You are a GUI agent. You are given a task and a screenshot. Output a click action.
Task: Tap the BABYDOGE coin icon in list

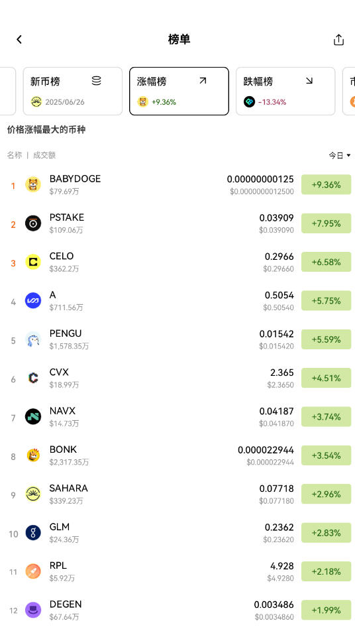(33, 185)
